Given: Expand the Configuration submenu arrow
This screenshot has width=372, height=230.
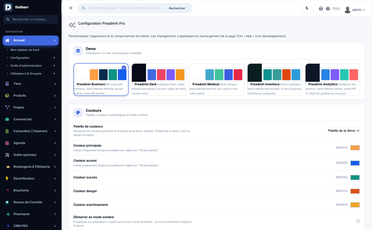Looking at the screenshot, I should tap(54, 58).
